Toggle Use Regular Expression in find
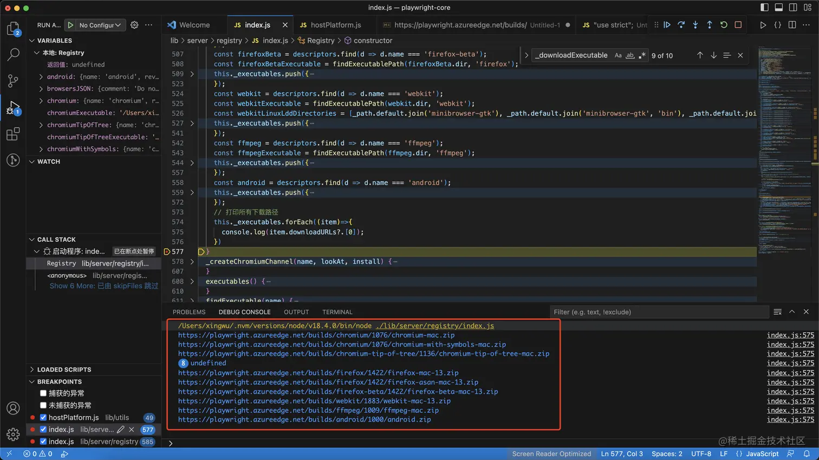 642,55
